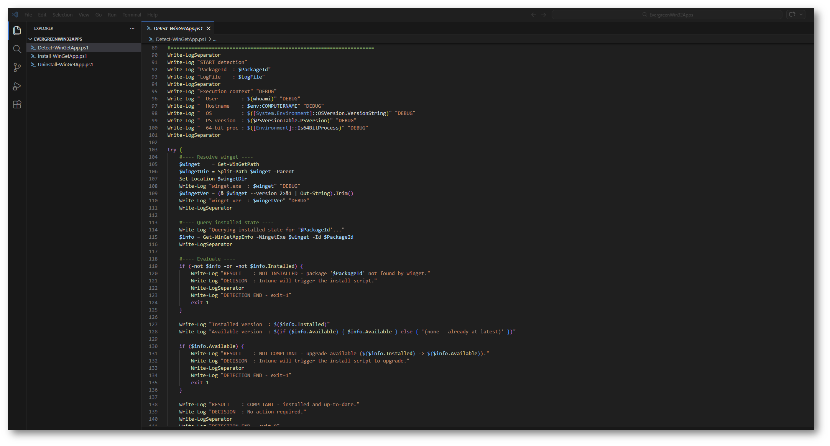Open the Search view icon
Viewport: 830px width, 446px height.
[17, 49]
